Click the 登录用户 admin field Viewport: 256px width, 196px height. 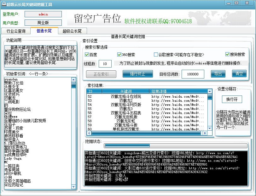click(x=43, y=14)
